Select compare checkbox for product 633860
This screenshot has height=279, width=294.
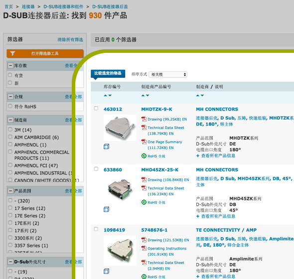coord(96,169)
